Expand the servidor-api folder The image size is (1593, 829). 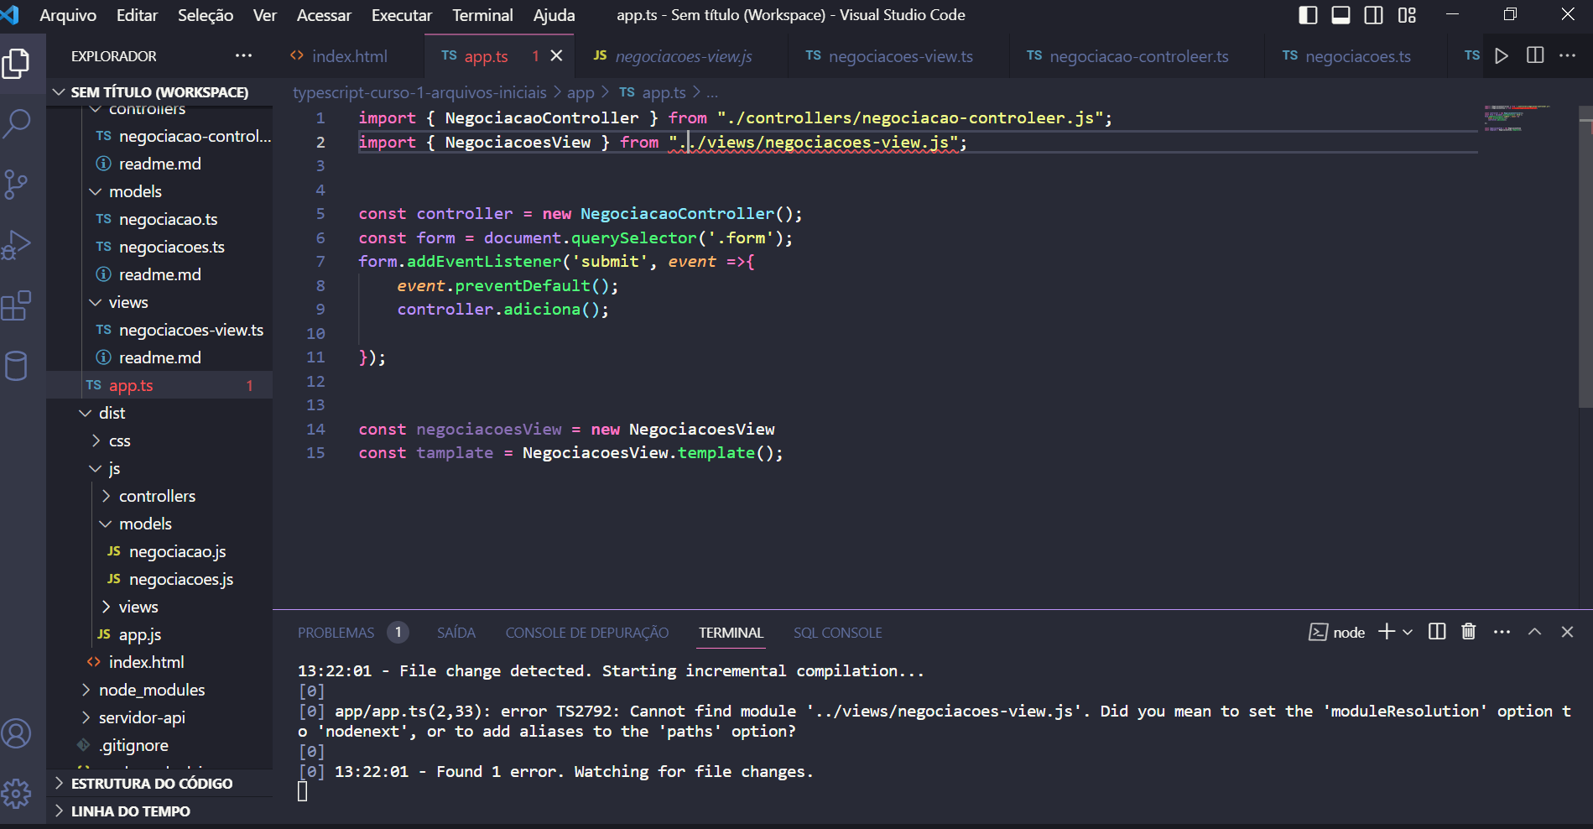click(159, 717)
